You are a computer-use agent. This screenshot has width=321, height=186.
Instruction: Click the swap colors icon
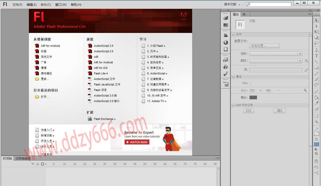point(316,154)
